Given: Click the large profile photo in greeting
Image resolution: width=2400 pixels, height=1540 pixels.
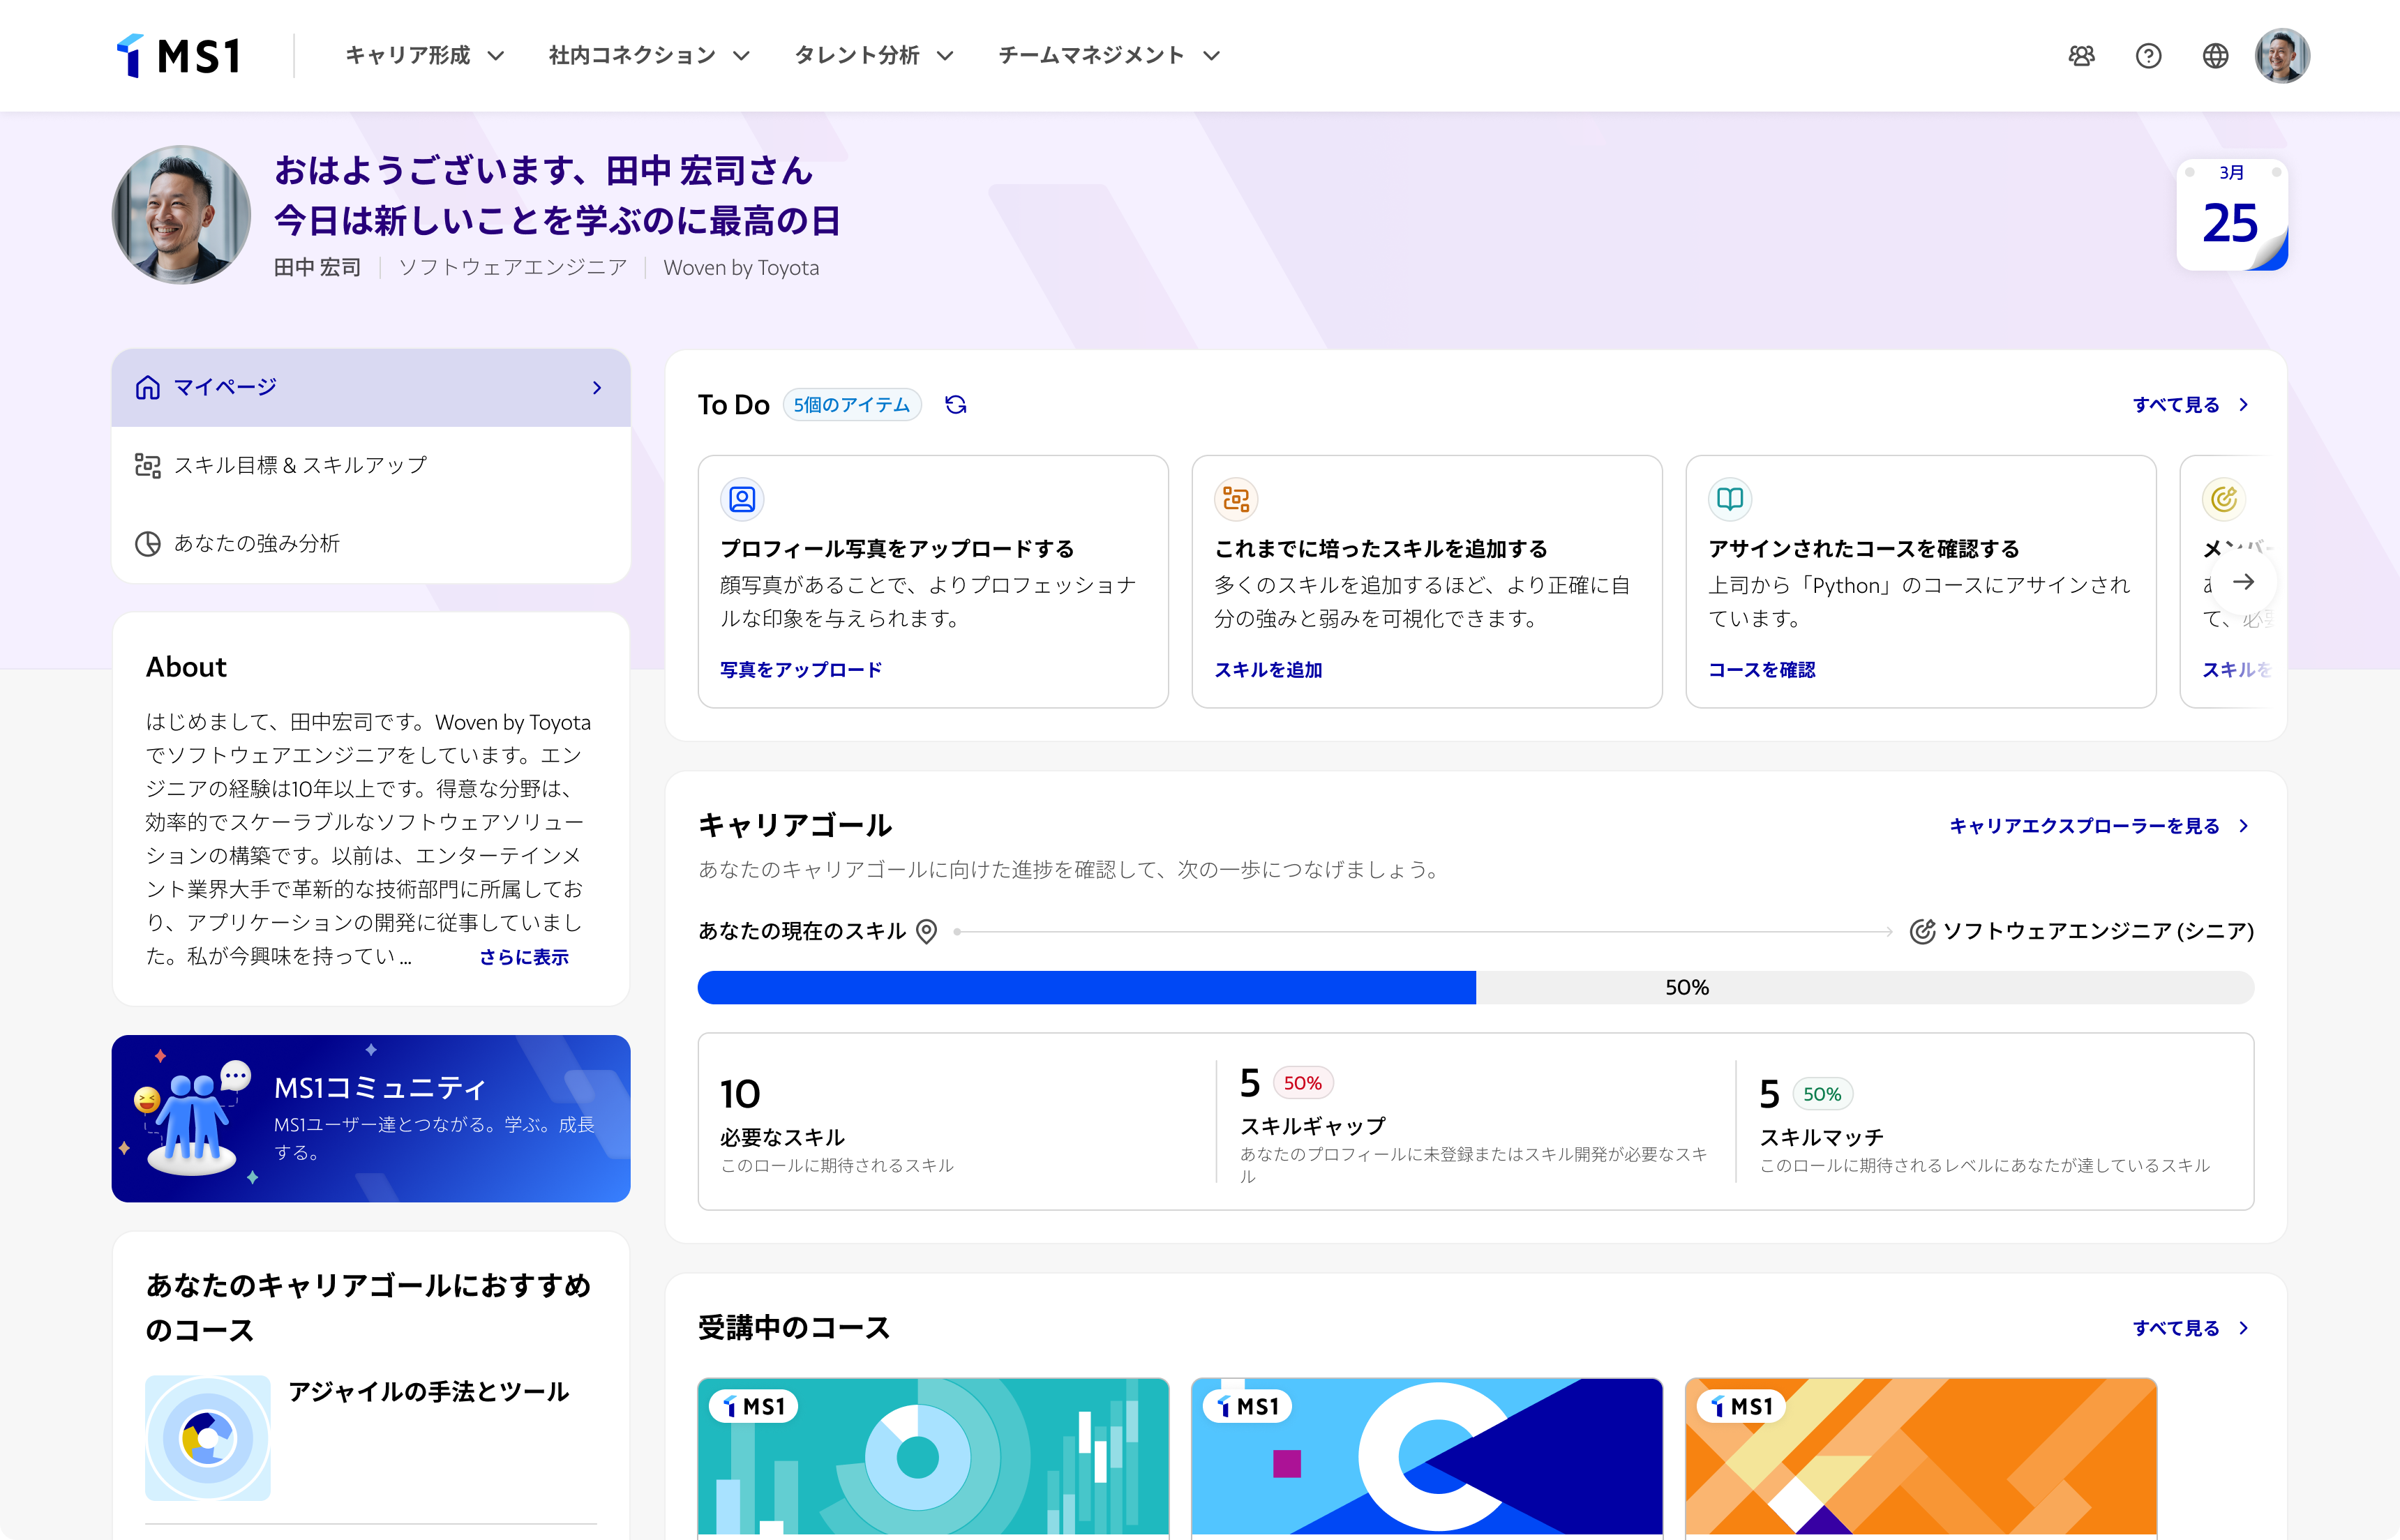Looking at the screenshot, I should click(181, 215).
